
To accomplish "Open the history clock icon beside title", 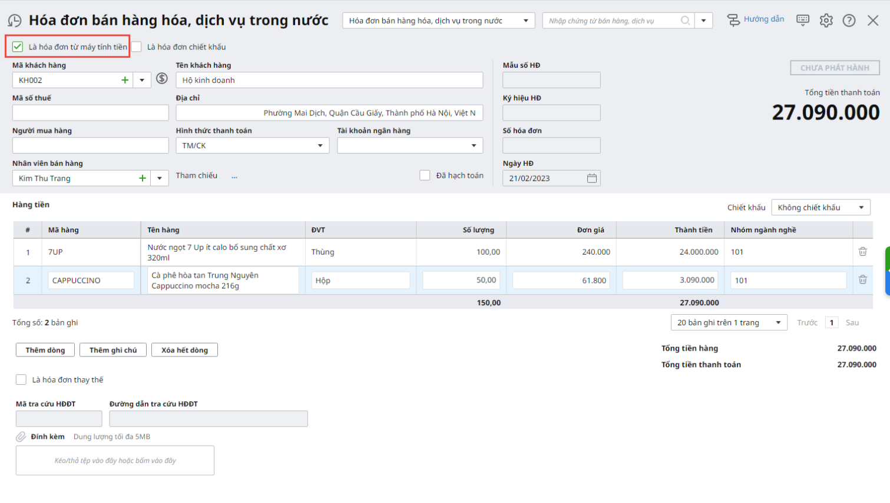I will [14, 21].
